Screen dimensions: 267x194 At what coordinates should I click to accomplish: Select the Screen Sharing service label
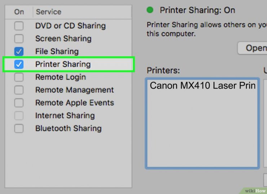tap(63, 39)
